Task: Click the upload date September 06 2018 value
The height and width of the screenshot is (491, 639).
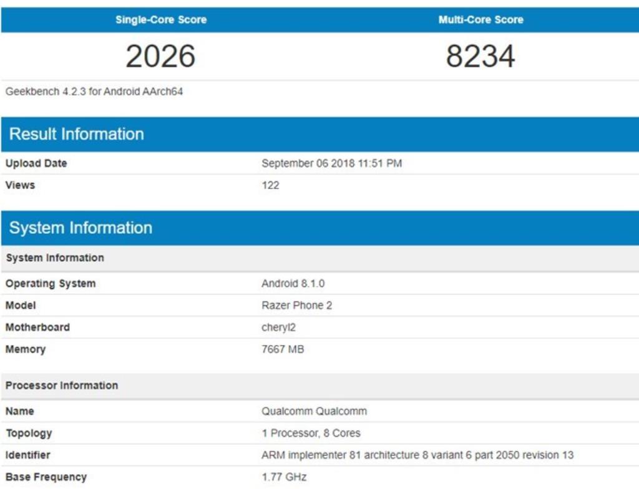Action: tap(331, 163)
